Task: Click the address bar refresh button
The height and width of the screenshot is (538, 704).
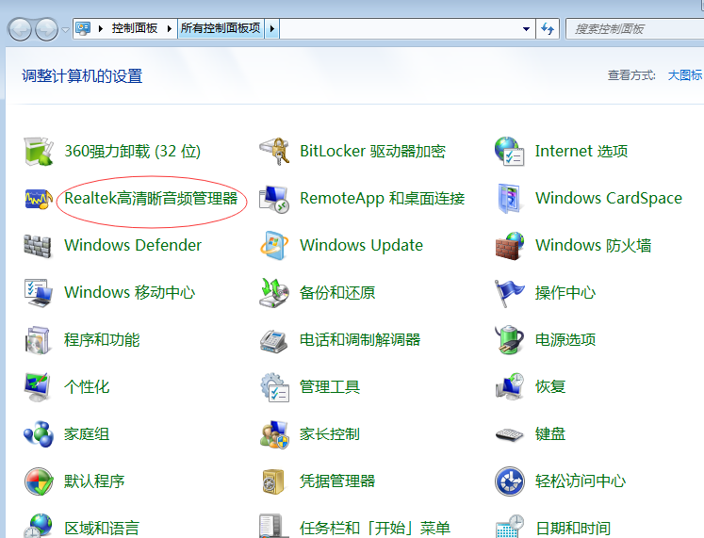Action: point(548,28)
